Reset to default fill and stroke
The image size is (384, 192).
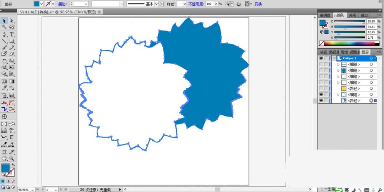3,175
